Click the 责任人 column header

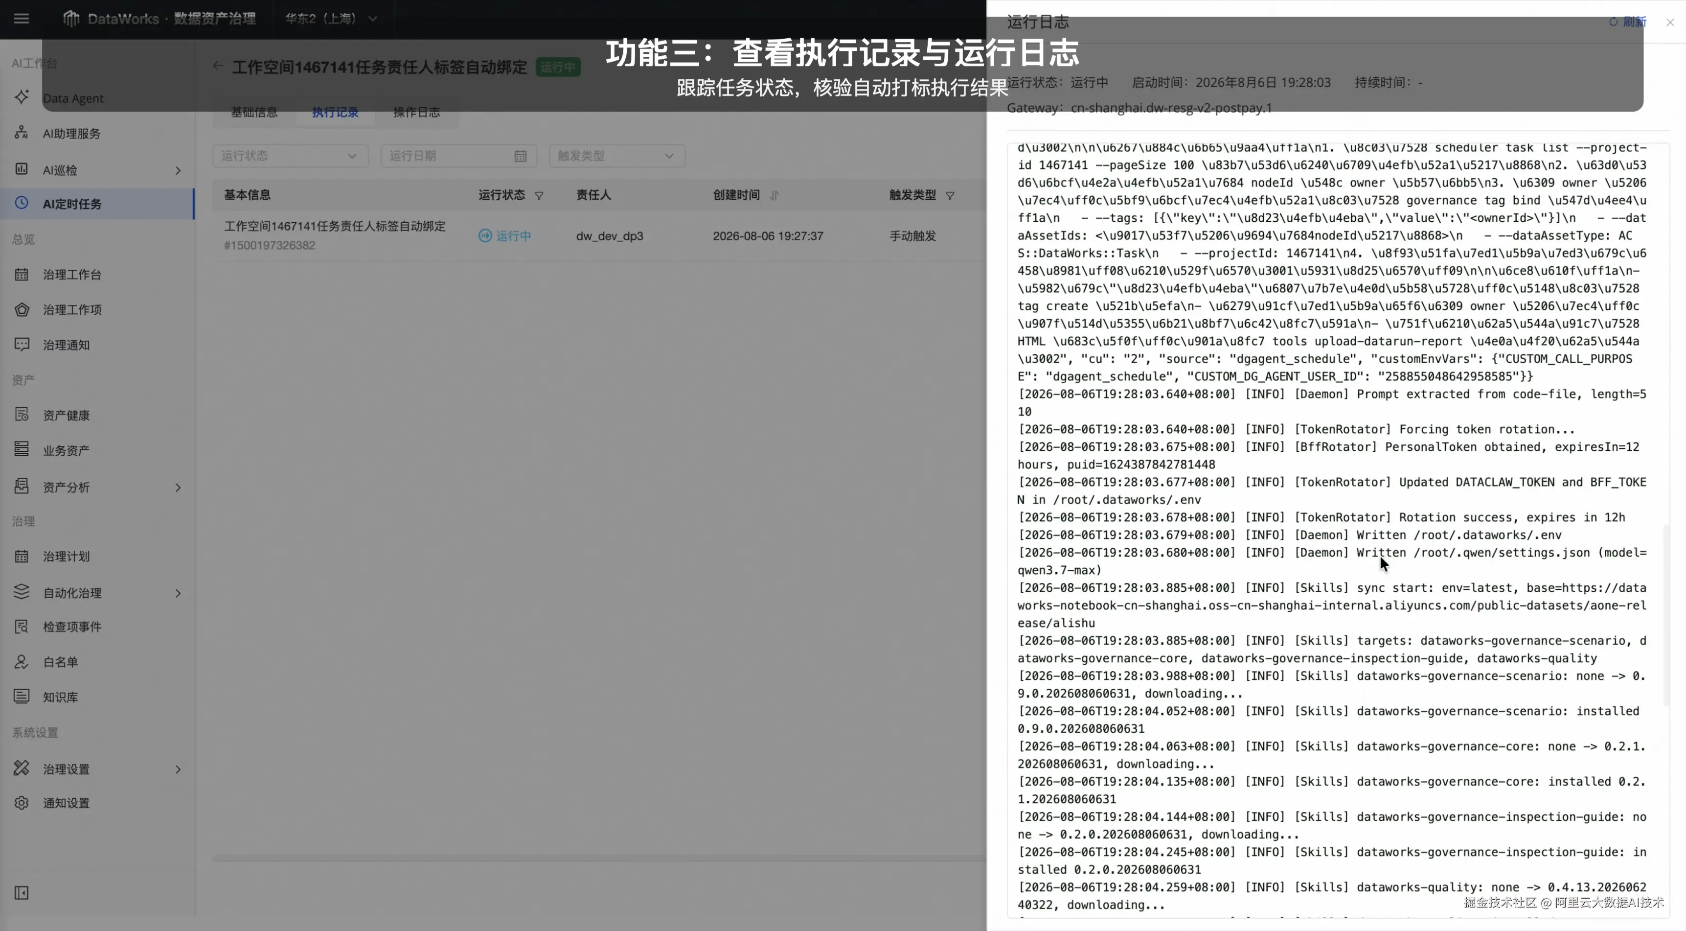click(x=593, y=195)
